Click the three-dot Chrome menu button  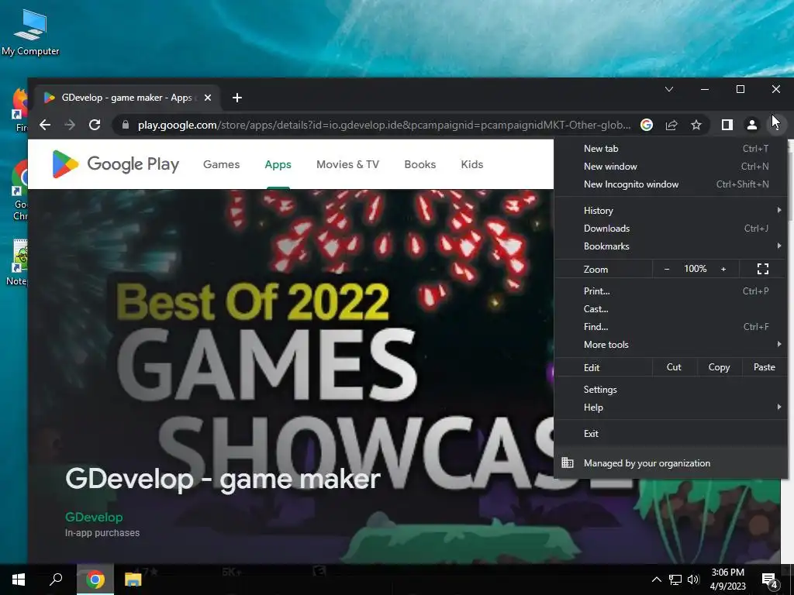(x=776, y=125)
